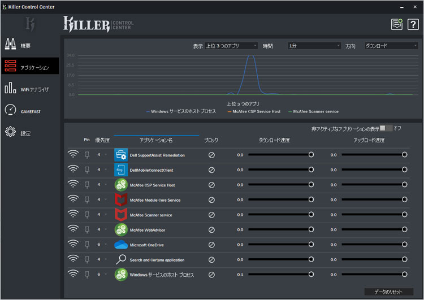This screenshot has height=300, width=424.
Task: Pin Dell SupportAssist Remediation
Action: (x=87, y=155)
